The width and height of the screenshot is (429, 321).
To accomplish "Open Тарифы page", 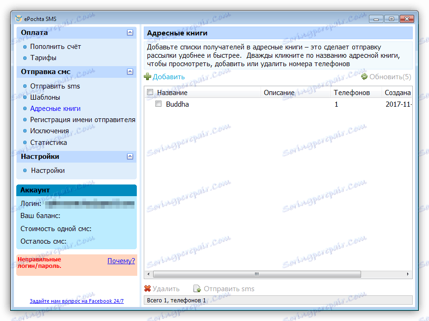I will coord(43,58).
